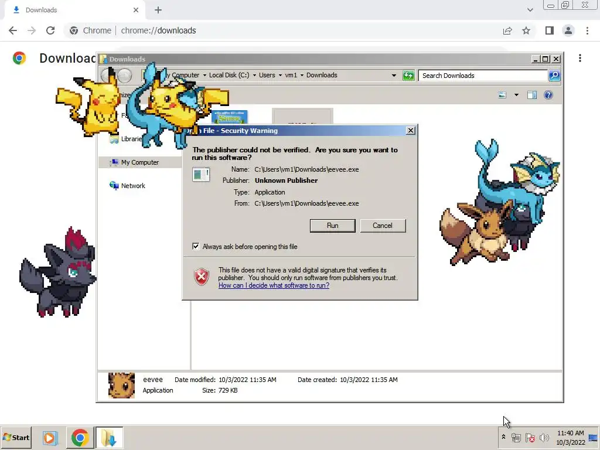Bookmark this page with the star icon
The image size is (600, 450).
pyautogui.click(x=526, y=30)
